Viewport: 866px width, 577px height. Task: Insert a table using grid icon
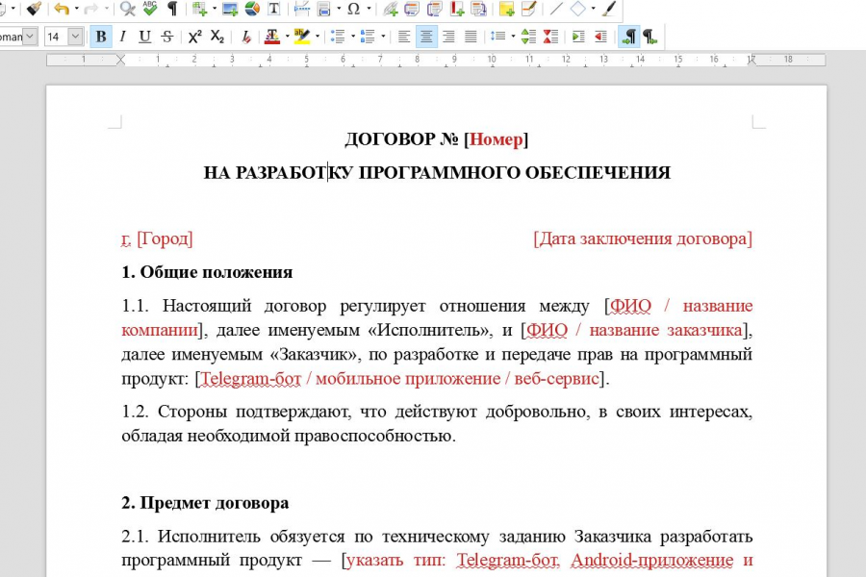click(199, 9)
